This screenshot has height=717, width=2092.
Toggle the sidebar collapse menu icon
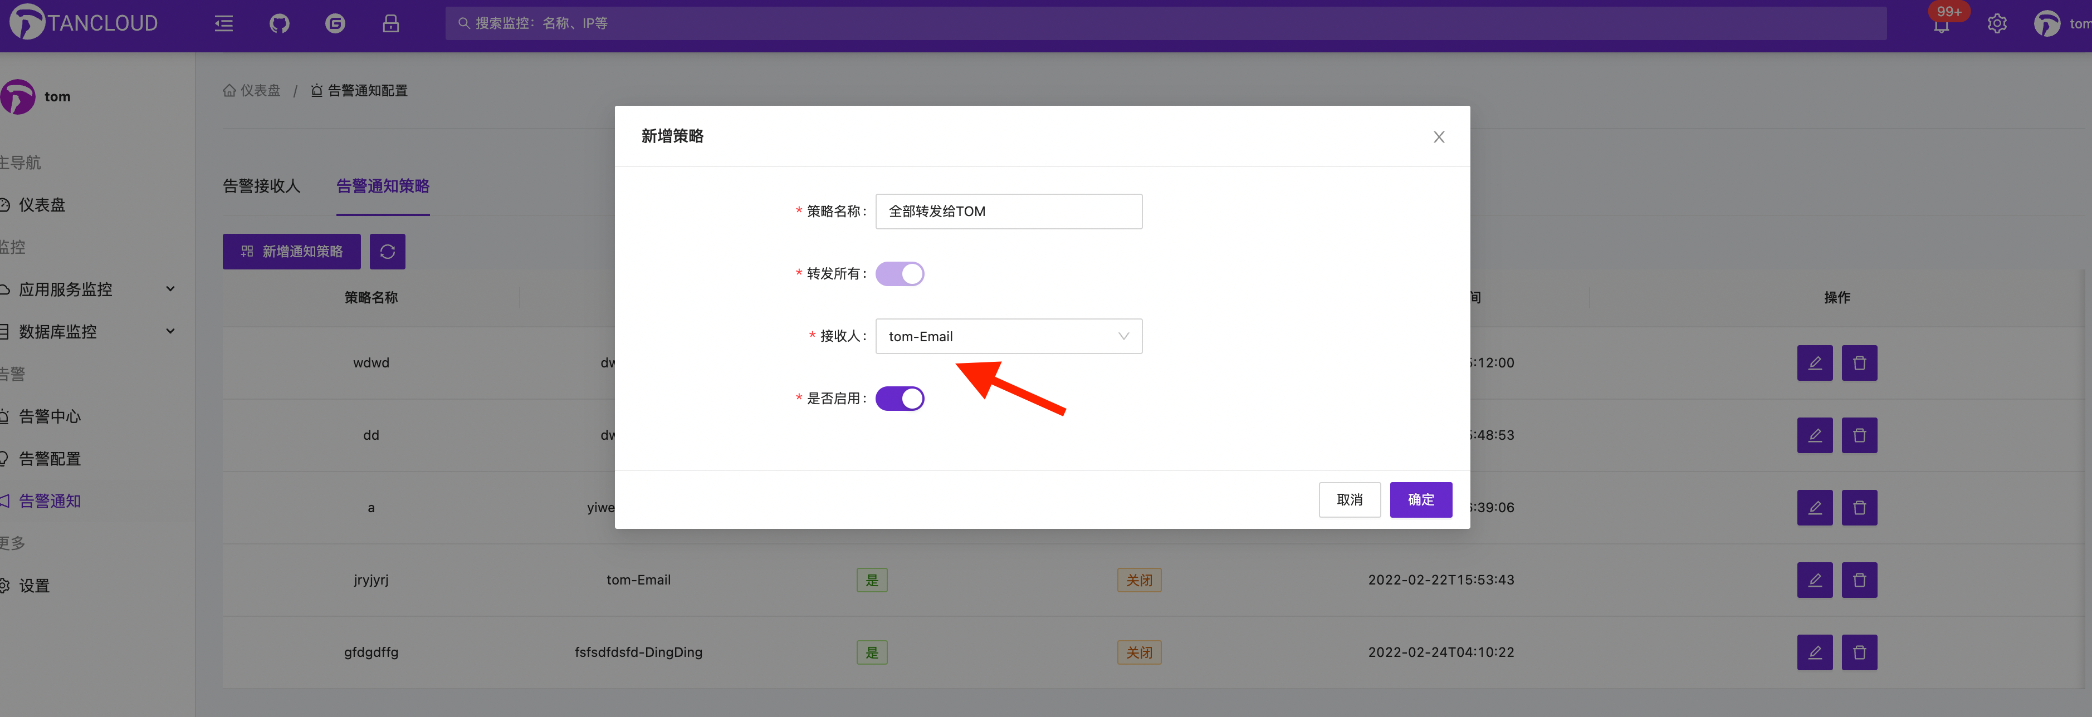pyautogui.click(x=223, y=23)
